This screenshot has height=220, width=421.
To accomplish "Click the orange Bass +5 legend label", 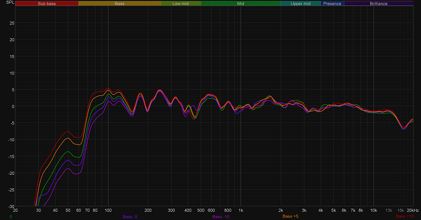I will [290, 216].
